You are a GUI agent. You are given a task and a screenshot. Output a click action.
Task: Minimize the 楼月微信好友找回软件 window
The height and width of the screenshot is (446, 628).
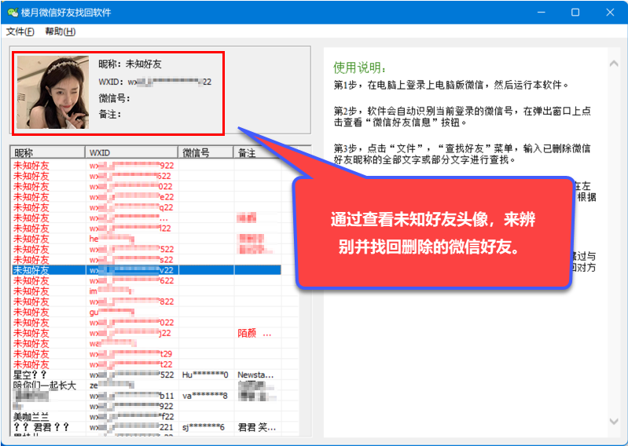pos(542,13)
